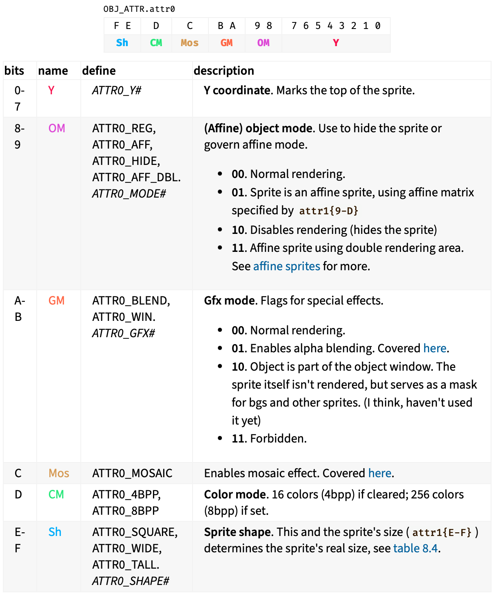Image resolution: width=496 pixels, height=596 pixels.
Task: Click 'here' link after alpha blending
Action: (x=435, y=348)
